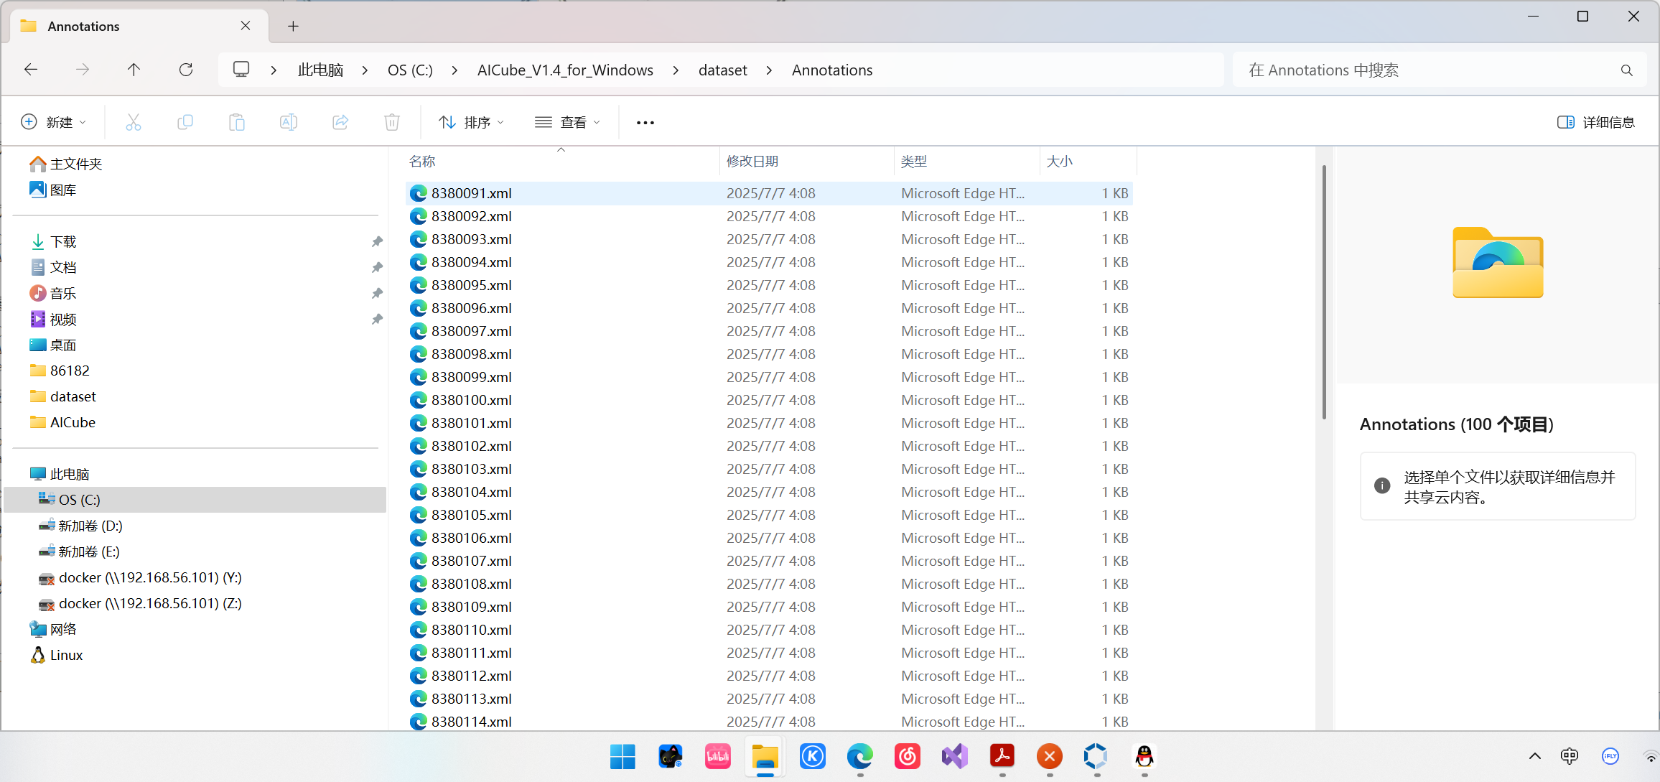Select 新加卷 (D:) drive
Image resolution: width=1660 pixels, height=782 pixels.
tap(80, 526)
